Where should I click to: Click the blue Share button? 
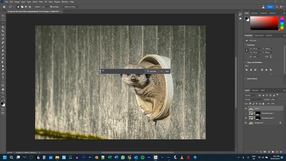(270, 7)
